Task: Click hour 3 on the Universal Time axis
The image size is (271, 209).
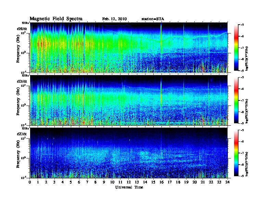Action: (54, 182)
